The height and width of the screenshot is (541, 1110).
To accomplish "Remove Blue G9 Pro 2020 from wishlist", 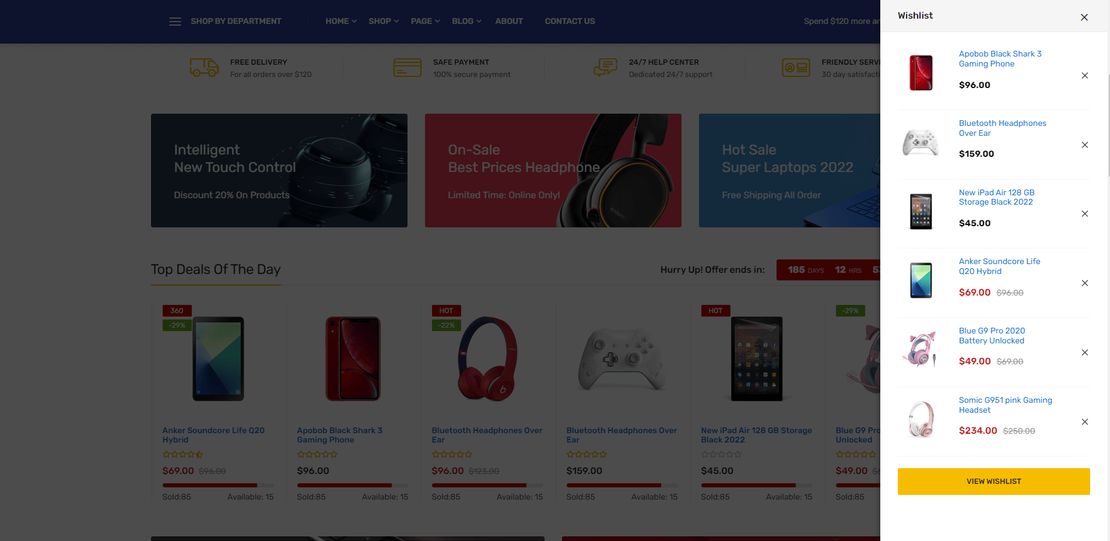I will (1084, 352).
